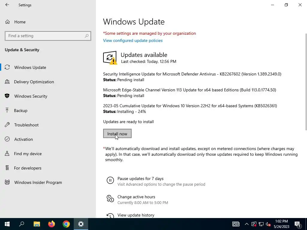
Task: Click the Installing - 24% status text
Action: tap(132, 111)
